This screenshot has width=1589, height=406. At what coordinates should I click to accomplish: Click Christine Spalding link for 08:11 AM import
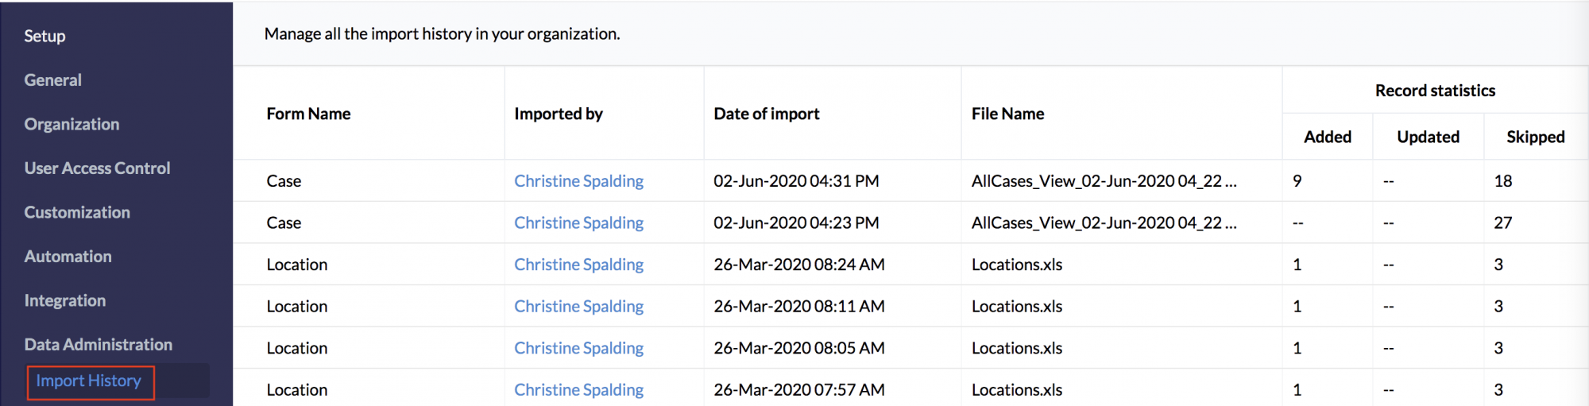pyautogui.click(x=578, y=307)
